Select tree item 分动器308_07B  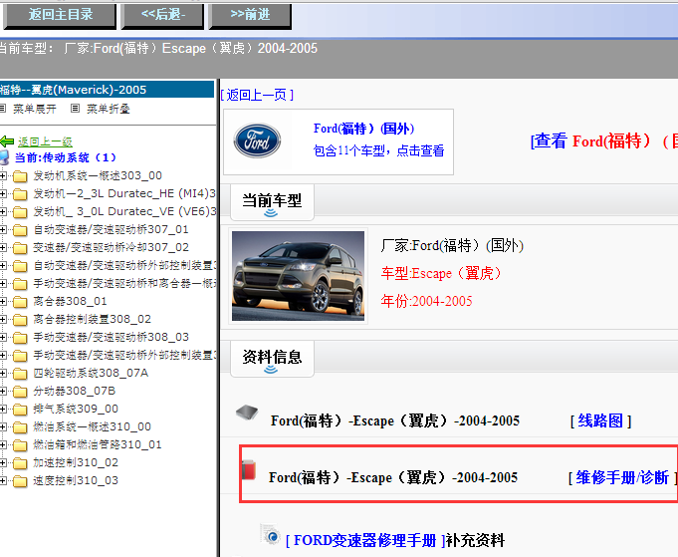pyautogui.click(x=75, y=391)
